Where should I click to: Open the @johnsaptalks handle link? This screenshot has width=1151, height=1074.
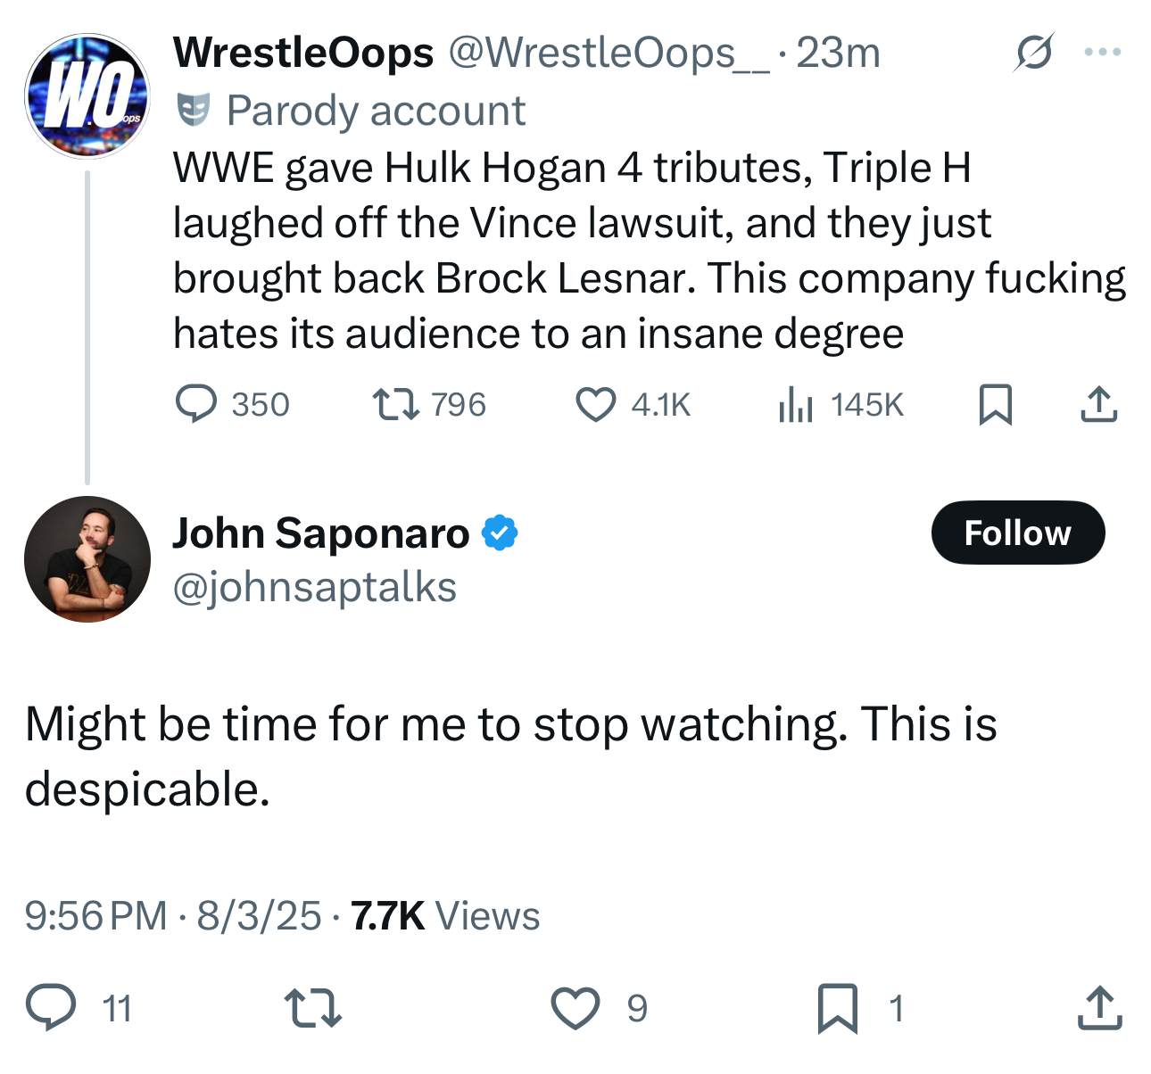[x=314, y=587]
